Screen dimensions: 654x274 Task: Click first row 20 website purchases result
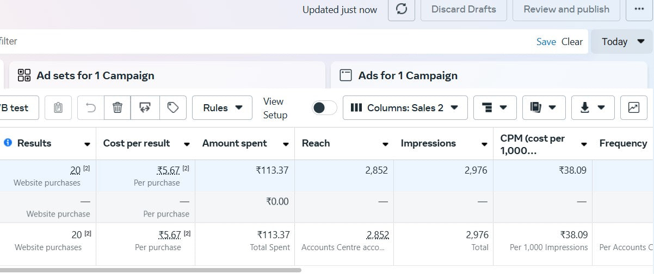[x=75, y=170]
